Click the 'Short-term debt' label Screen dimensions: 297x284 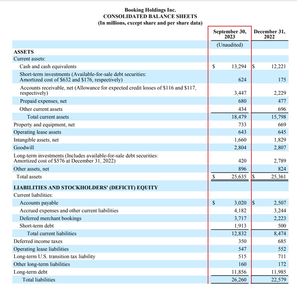coord(37,226)
